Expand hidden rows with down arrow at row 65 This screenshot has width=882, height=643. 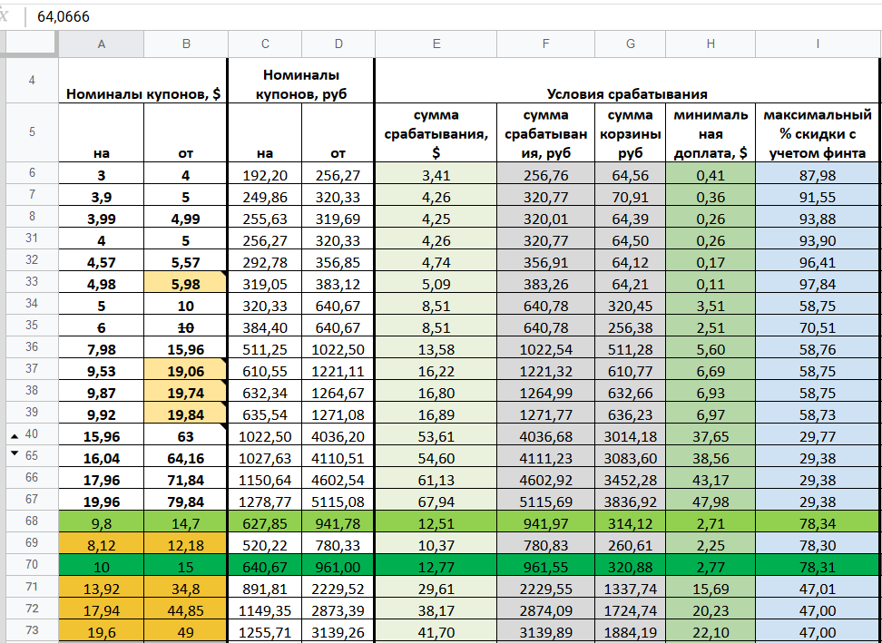pos(15,454)
